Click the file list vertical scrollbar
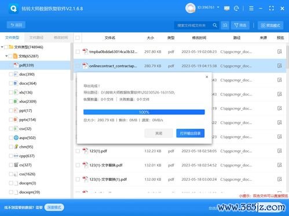This screenshot has height=216, width=289. click(x=287, y=57)
